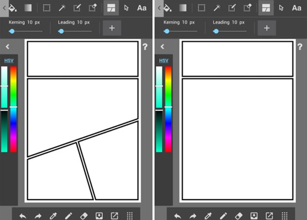The height and width of the screenshot is (220, 307).
Task: Choose the Eraser in right screenshot bottom bar
Action: [239, 216]
